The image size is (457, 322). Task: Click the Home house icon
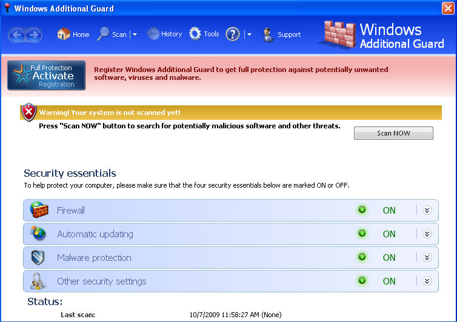[64, 34]
